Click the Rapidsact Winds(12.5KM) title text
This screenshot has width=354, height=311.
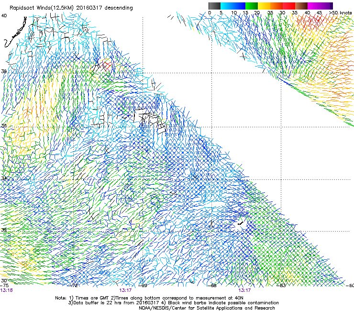point(71,8)
